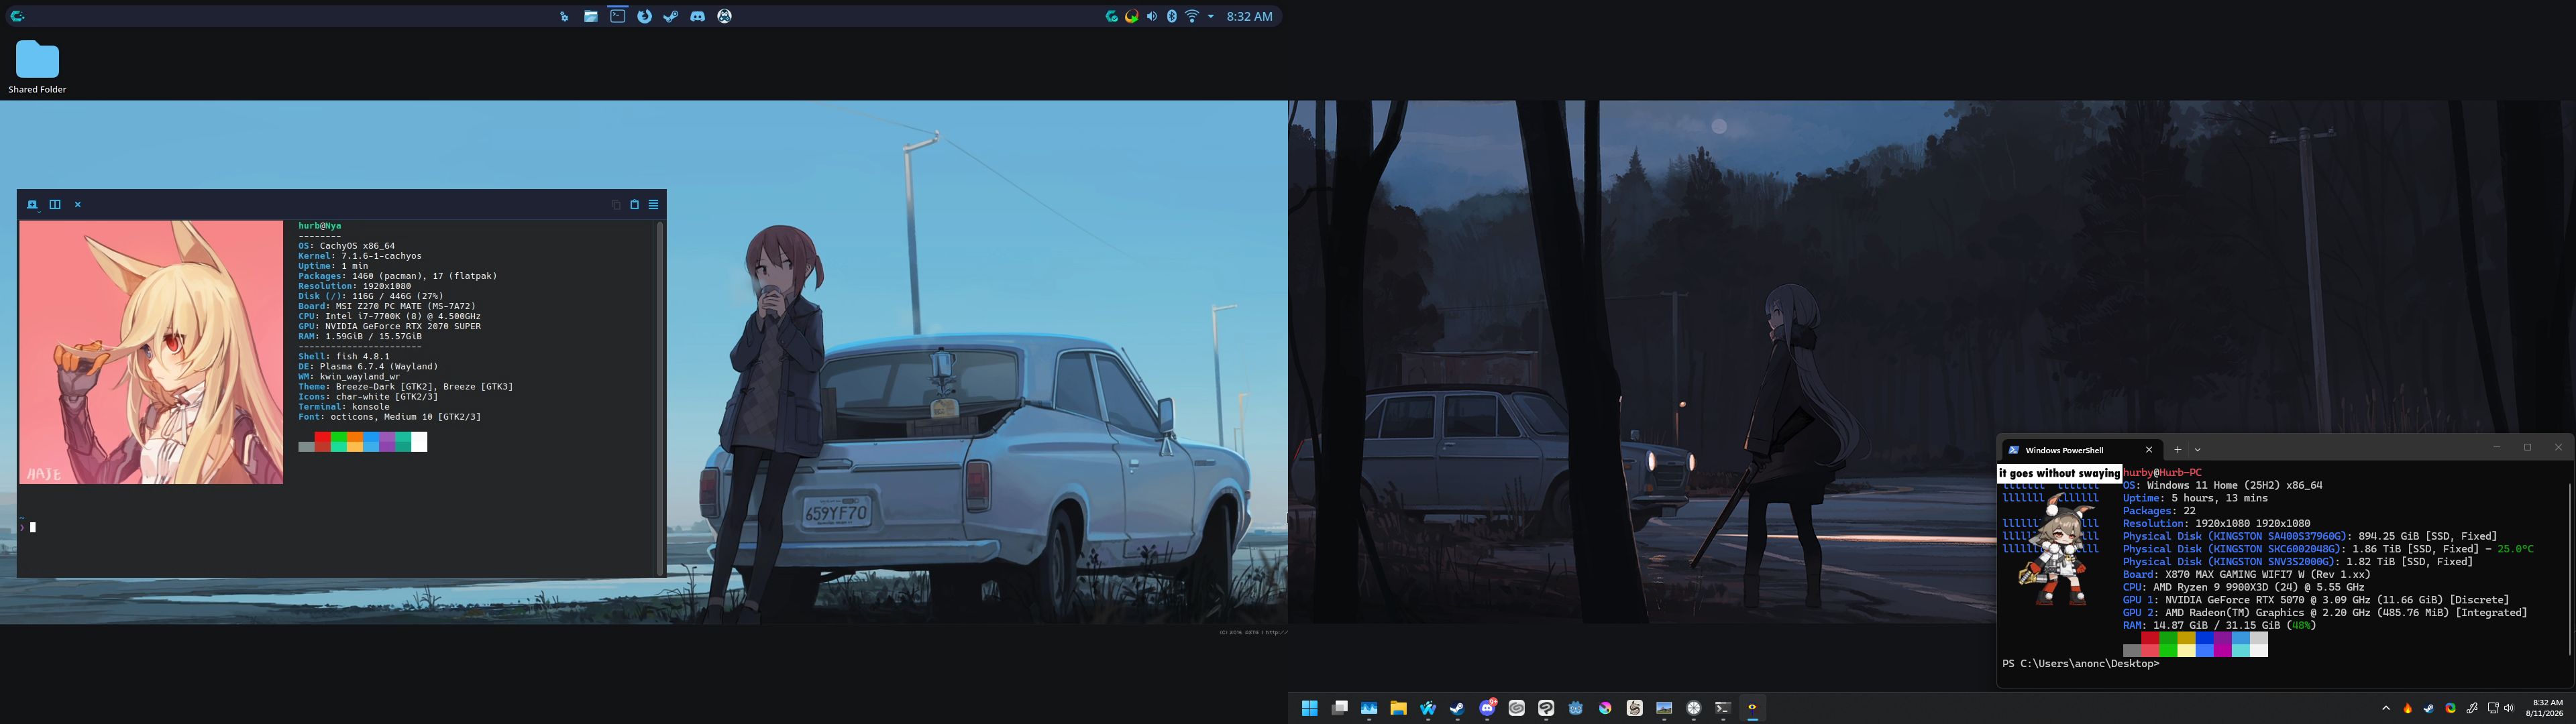The image size is (2576, 724).
Task: Open File Explorer from the Windows taskbar
Action: point(1398,708)
